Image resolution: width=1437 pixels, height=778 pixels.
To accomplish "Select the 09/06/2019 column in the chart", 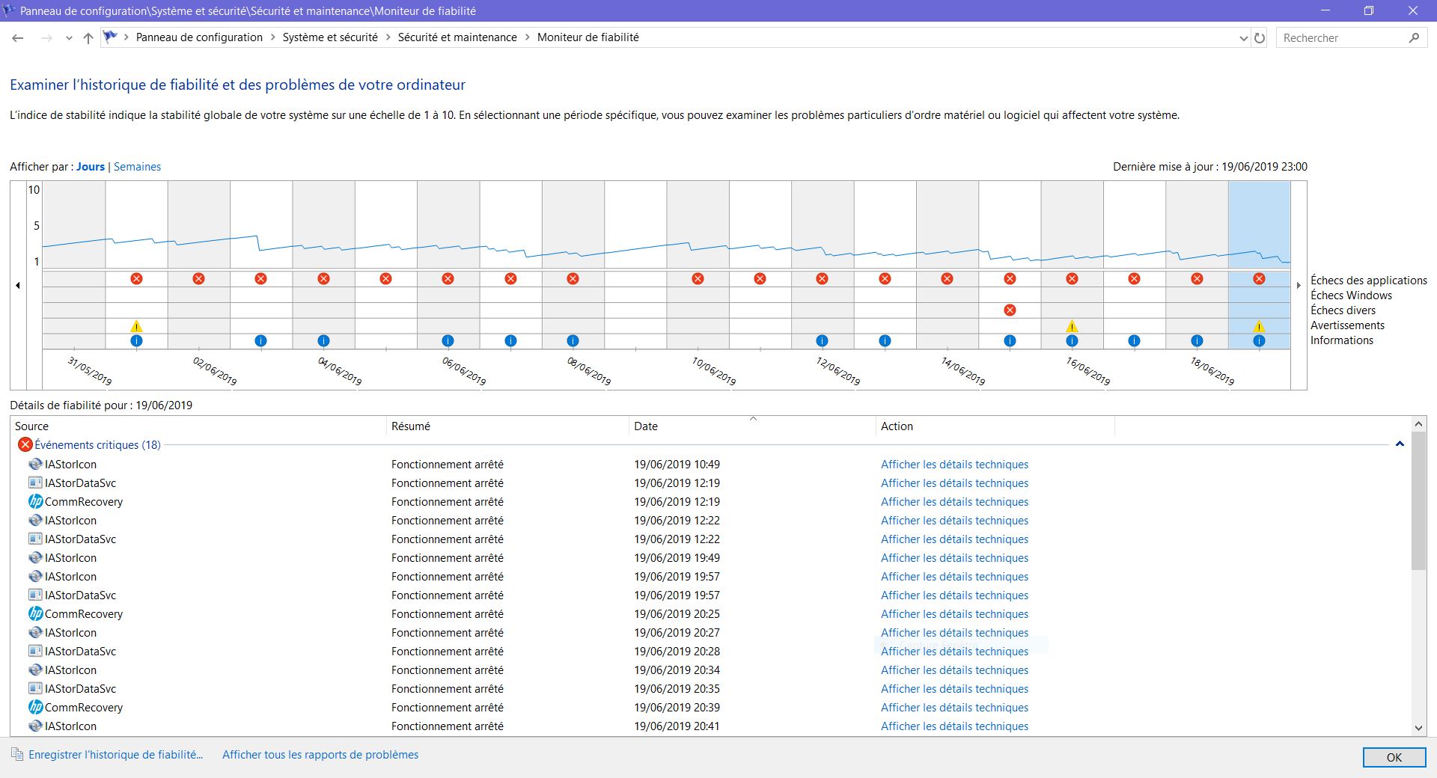I will point(635,265).
